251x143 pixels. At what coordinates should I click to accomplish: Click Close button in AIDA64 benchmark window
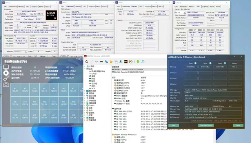[238, 125]
